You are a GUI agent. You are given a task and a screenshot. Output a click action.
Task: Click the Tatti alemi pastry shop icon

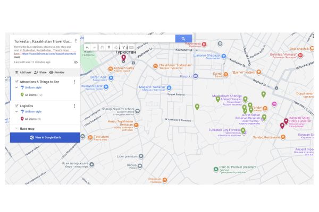coord(90,138)
